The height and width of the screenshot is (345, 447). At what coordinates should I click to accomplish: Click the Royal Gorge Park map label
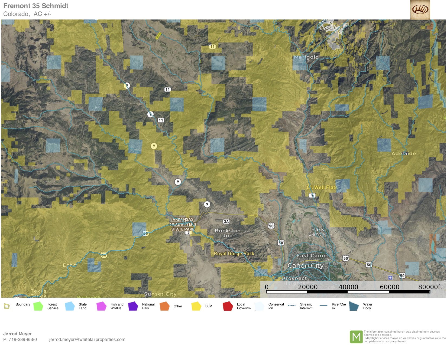[234, 254]
